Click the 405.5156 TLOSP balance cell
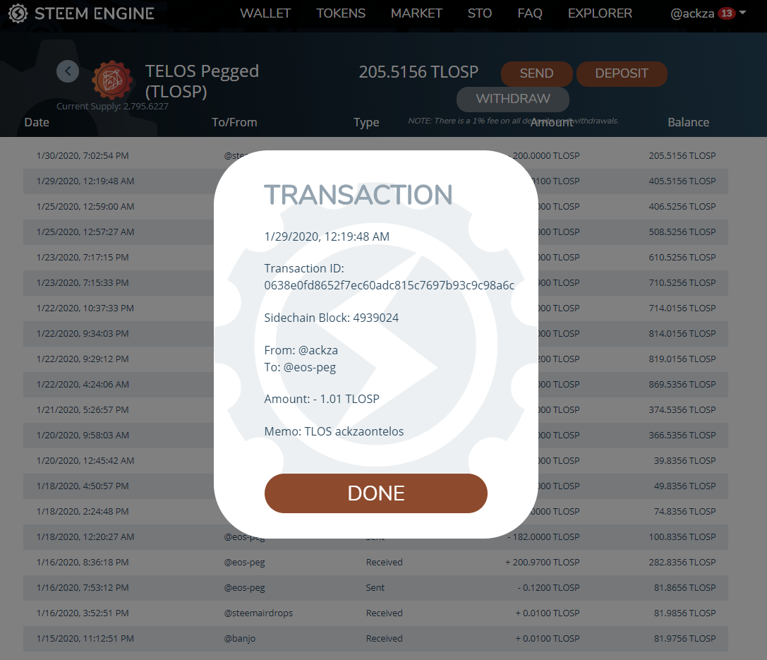Screen dimensions: 767x660 coord(682,181)
